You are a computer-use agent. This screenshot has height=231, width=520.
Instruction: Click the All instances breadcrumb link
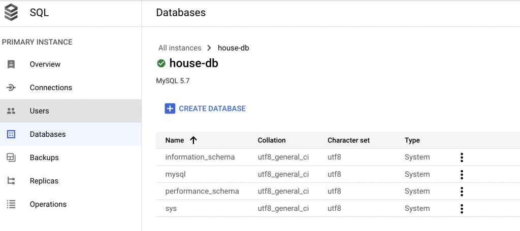(x=180, y=48)
